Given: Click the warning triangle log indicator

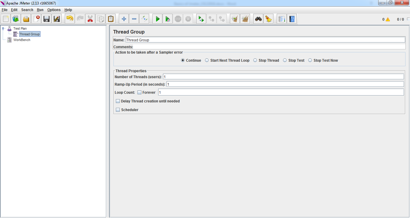Looking at the screenshot, I should (388, 19).
